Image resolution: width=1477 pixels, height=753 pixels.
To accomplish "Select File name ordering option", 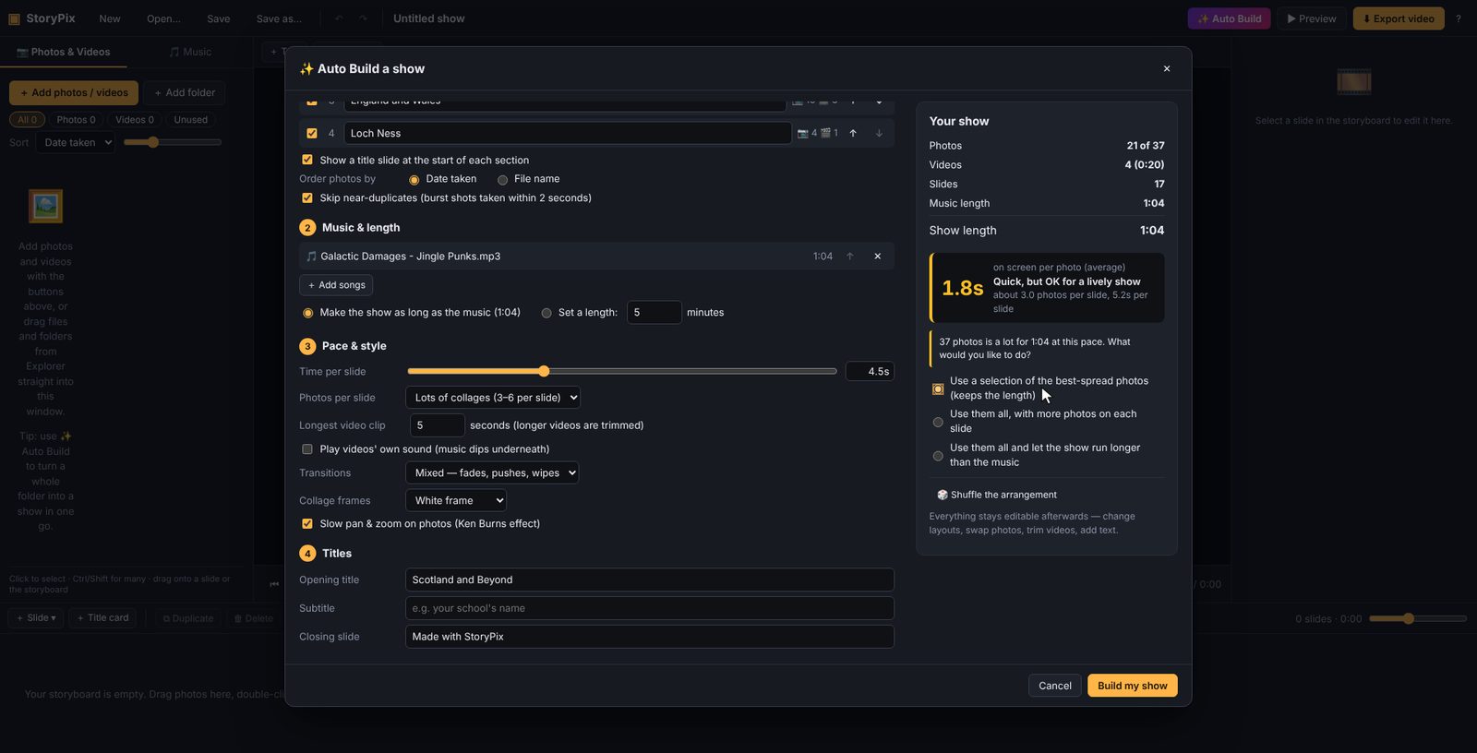I will point(502,180).
